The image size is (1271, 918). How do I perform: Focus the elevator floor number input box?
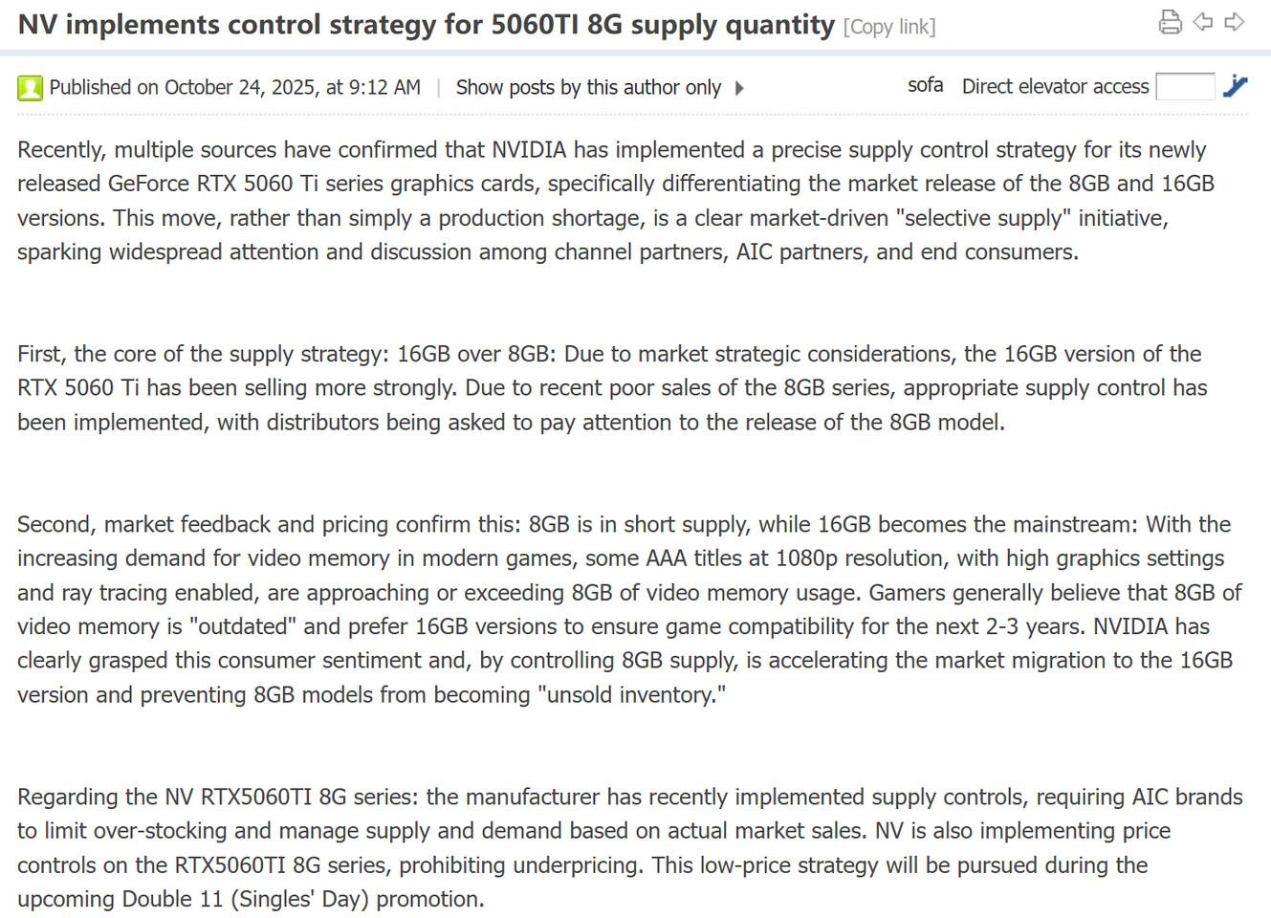click(x=1185, y=86)
